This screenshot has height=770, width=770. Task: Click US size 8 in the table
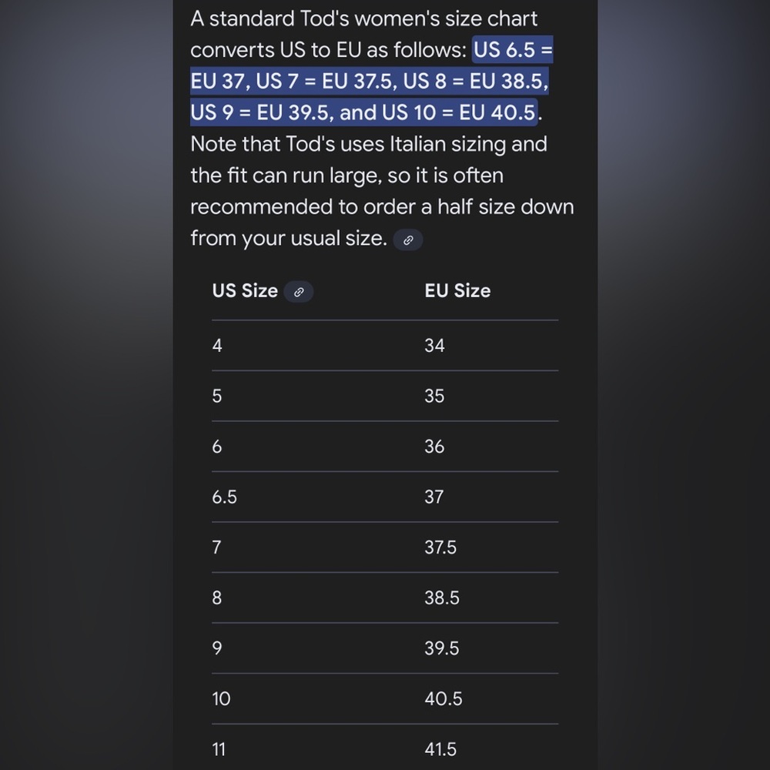217,598
